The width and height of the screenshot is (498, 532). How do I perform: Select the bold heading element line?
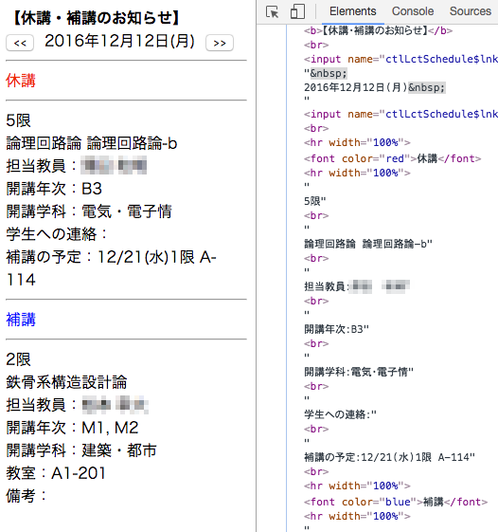click(x=378, y=31)
